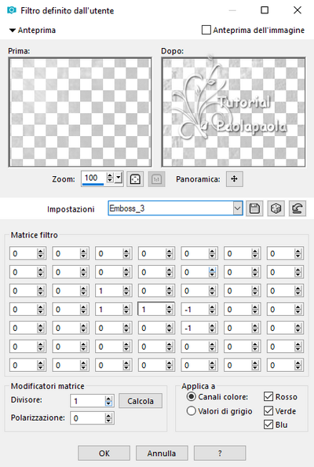Enable the Anteprima dell'immagine checkbox
This screenshot has height=467, width=314.
coord(206,30)
